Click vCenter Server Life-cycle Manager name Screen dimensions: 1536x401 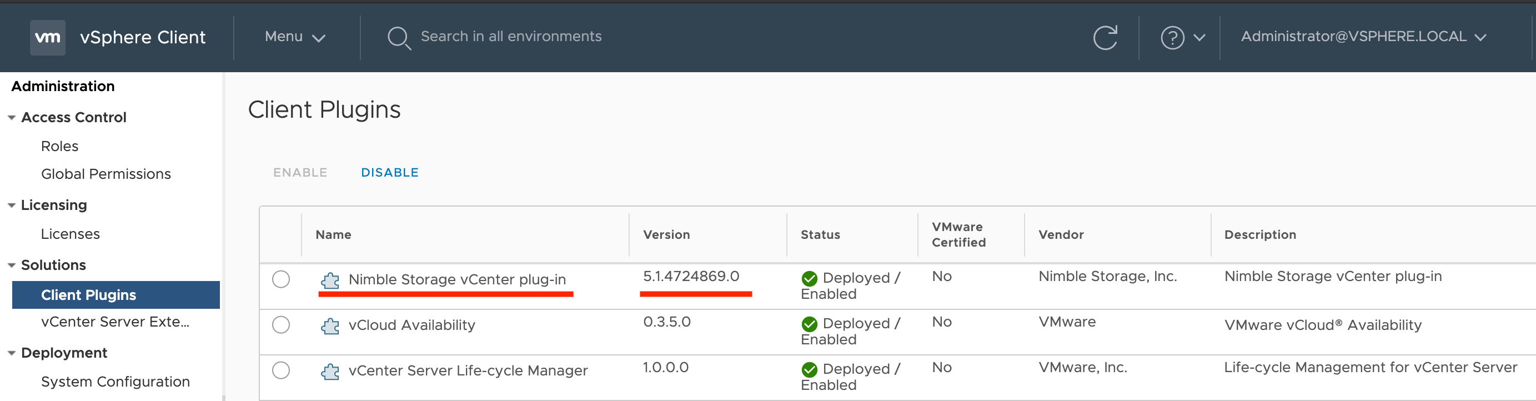point(469,370)
